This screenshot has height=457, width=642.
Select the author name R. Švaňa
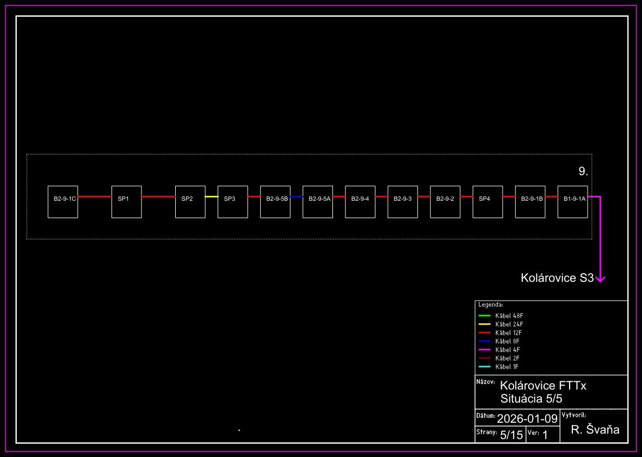coord(595,430)
